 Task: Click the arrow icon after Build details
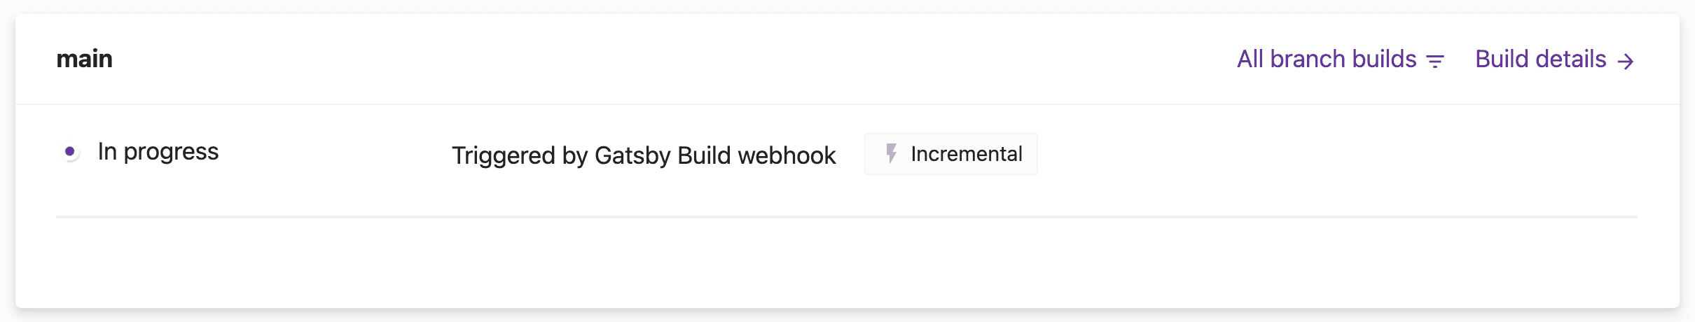(1626, 62)
